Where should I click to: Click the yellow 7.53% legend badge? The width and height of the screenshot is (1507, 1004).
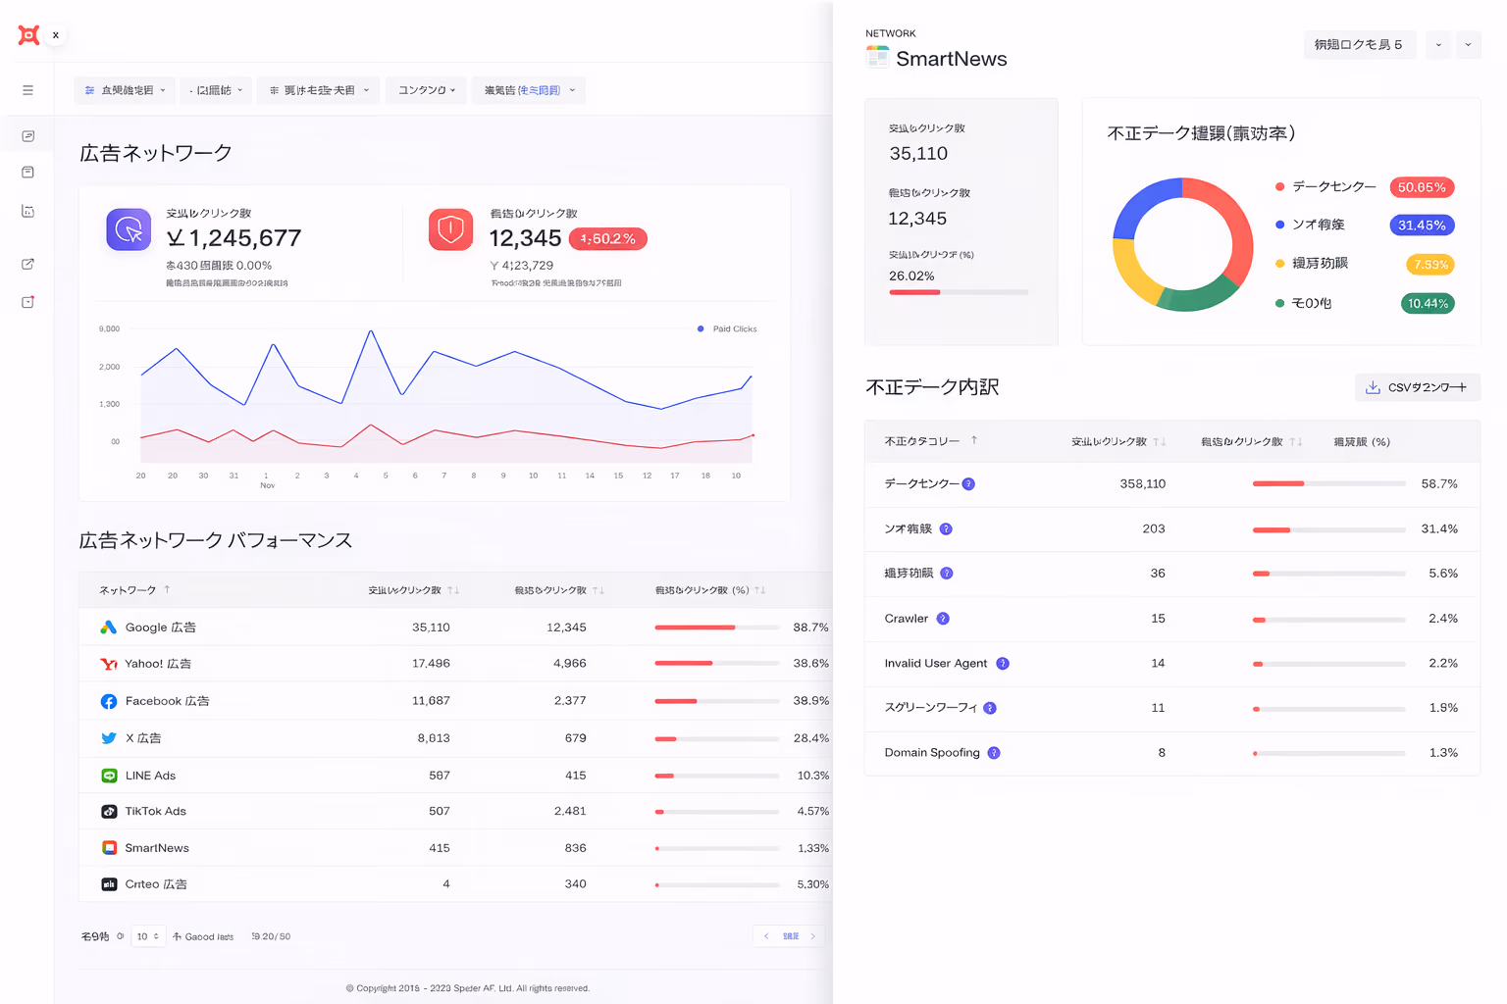click(x=1430, y=265)
